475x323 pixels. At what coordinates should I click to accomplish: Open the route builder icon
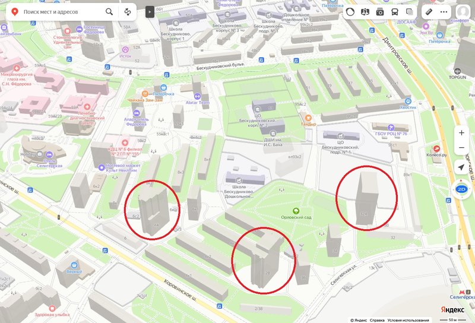pyautogui.click(x=128, y=12)
